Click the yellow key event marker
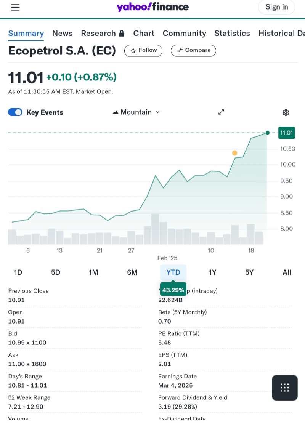This screenshot has width=305, height=423. (x=234, y=153)
